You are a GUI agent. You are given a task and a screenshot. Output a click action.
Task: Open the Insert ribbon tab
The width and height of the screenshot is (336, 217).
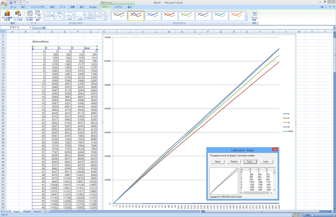pyautogui.click(x=23, y=7)
